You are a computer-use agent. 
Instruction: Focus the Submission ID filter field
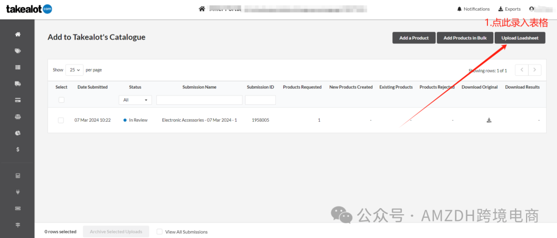(x=260, y=100)
